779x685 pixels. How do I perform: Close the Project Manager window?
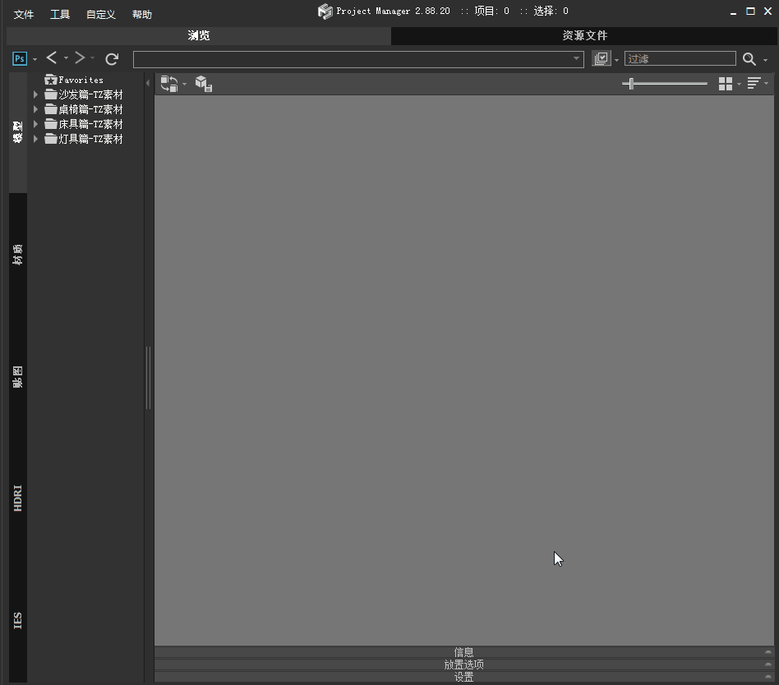pos(767,11)
